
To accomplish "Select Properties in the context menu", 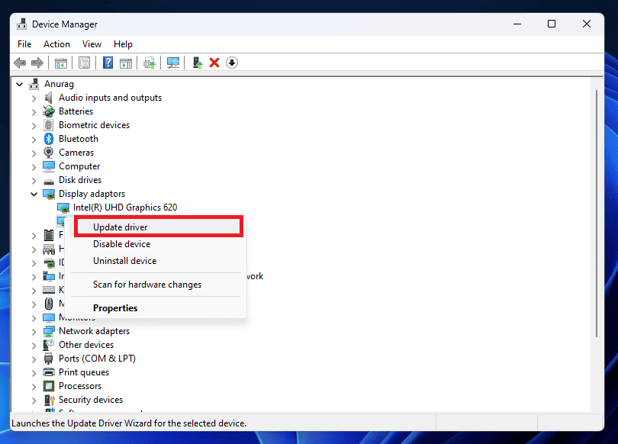I will point(115,308).
